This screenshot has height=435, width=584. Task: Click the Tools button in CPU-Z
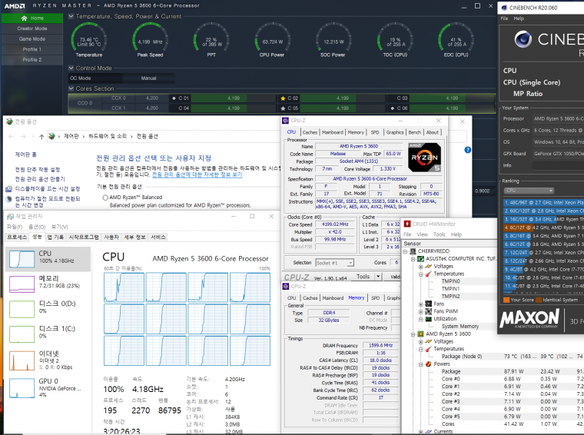click(363, 277)
